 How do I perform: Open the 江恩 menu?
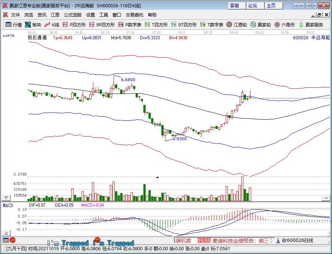pos(55,15)
